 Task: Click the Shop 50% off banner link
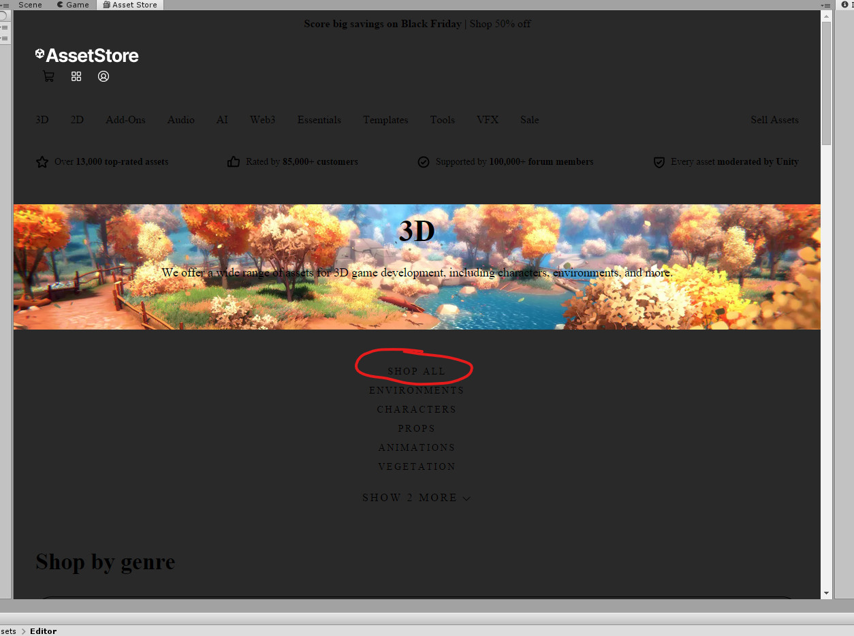(x=500, y=24)
